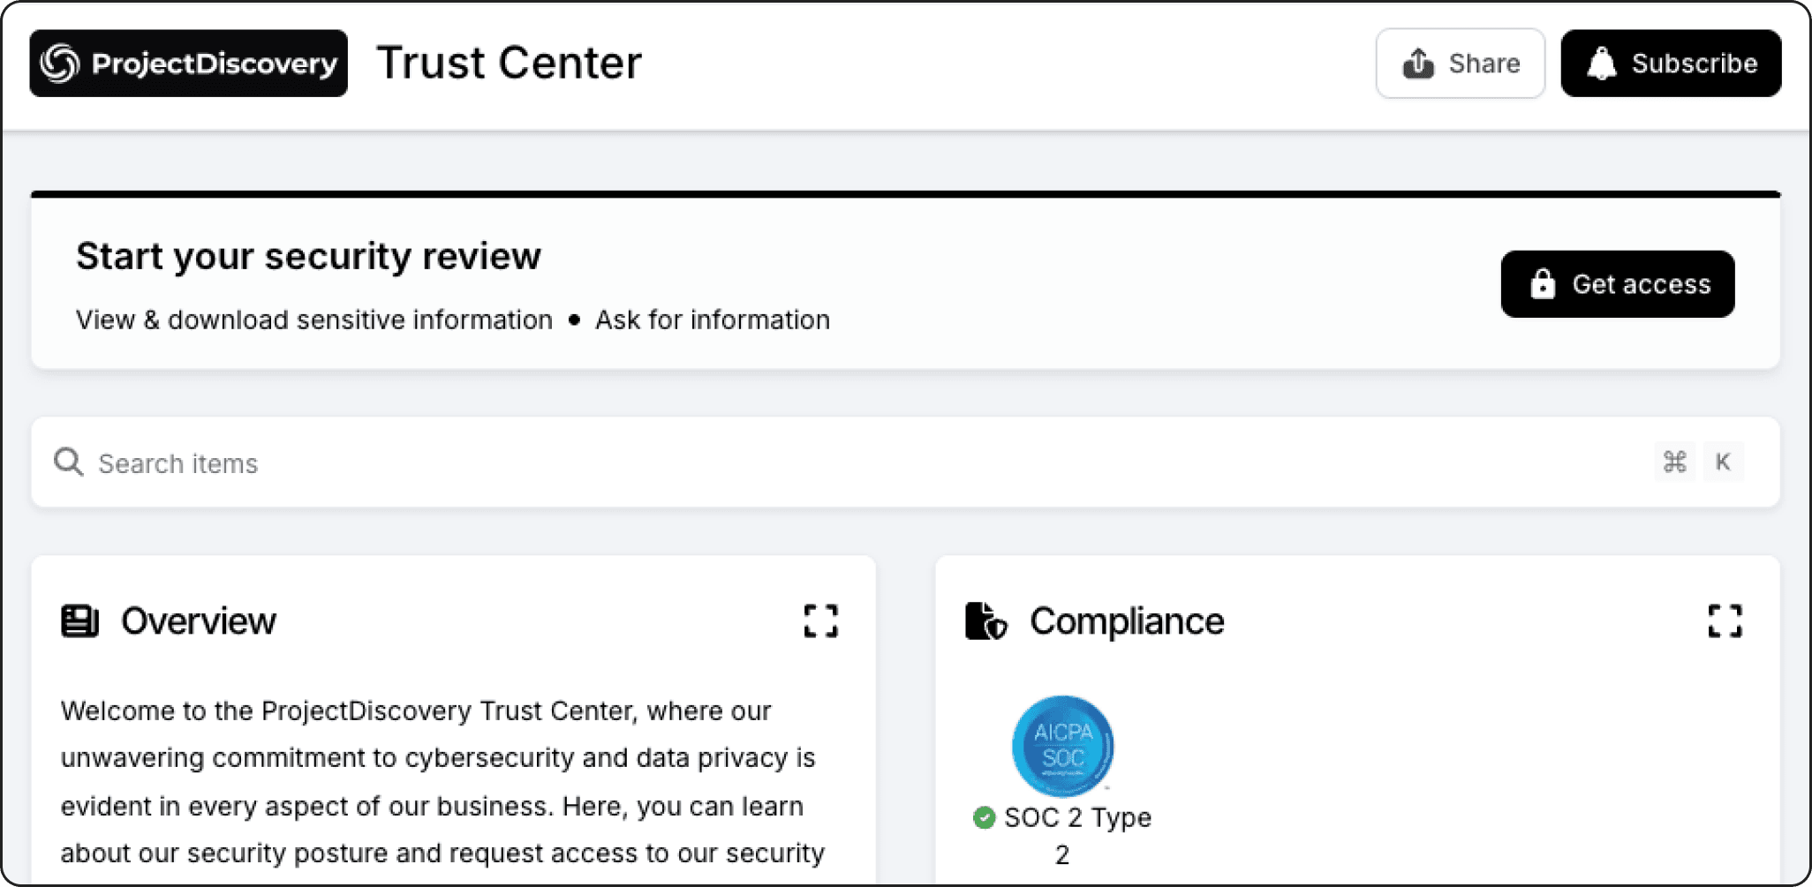Click the Trust Center title
1812x887 pixels.
[x=509, y=64]
